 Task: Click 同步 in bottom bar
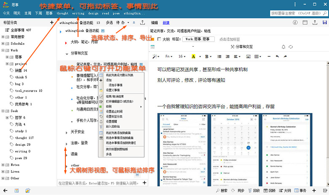coord(238,190)
